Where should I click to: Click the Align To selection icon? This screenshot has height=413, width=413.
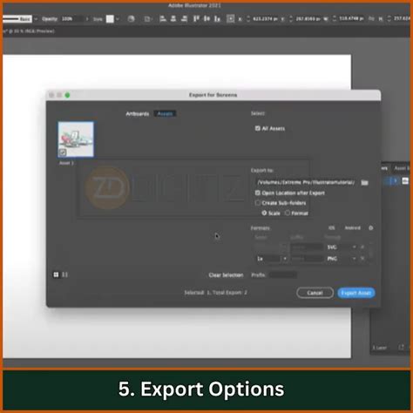[x=148, y=19]
